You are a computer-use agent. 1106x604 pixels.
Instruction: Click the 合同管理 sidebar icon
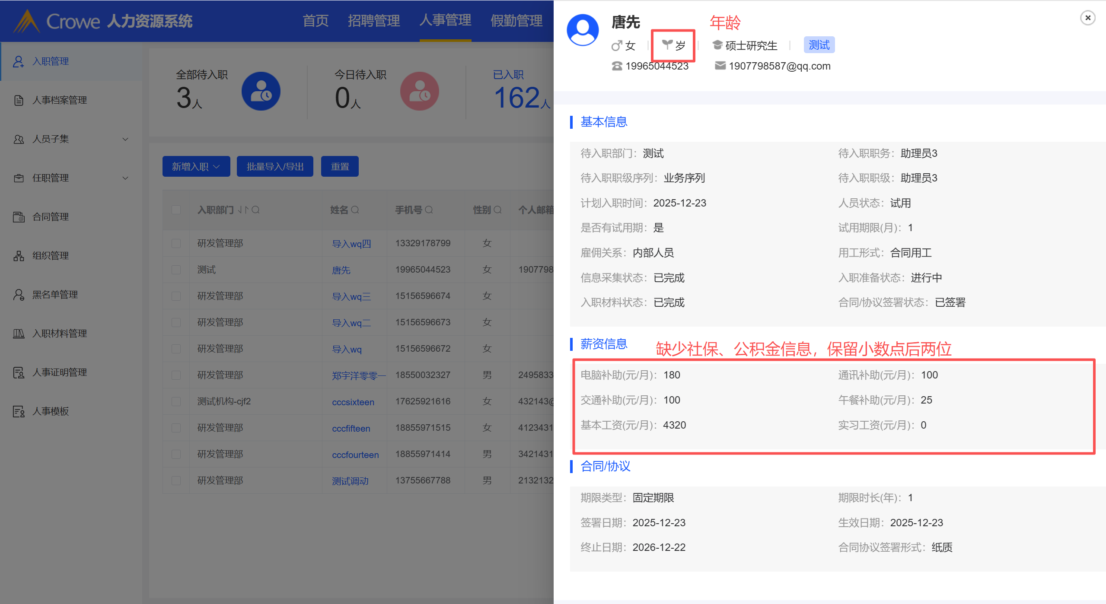(18, 217)
